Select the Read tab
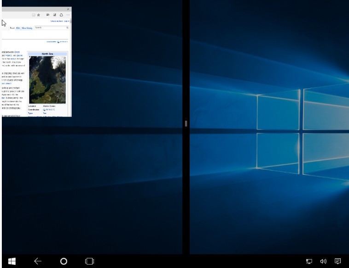The width and height of the screenshot is (349, 268). point(12,28)
